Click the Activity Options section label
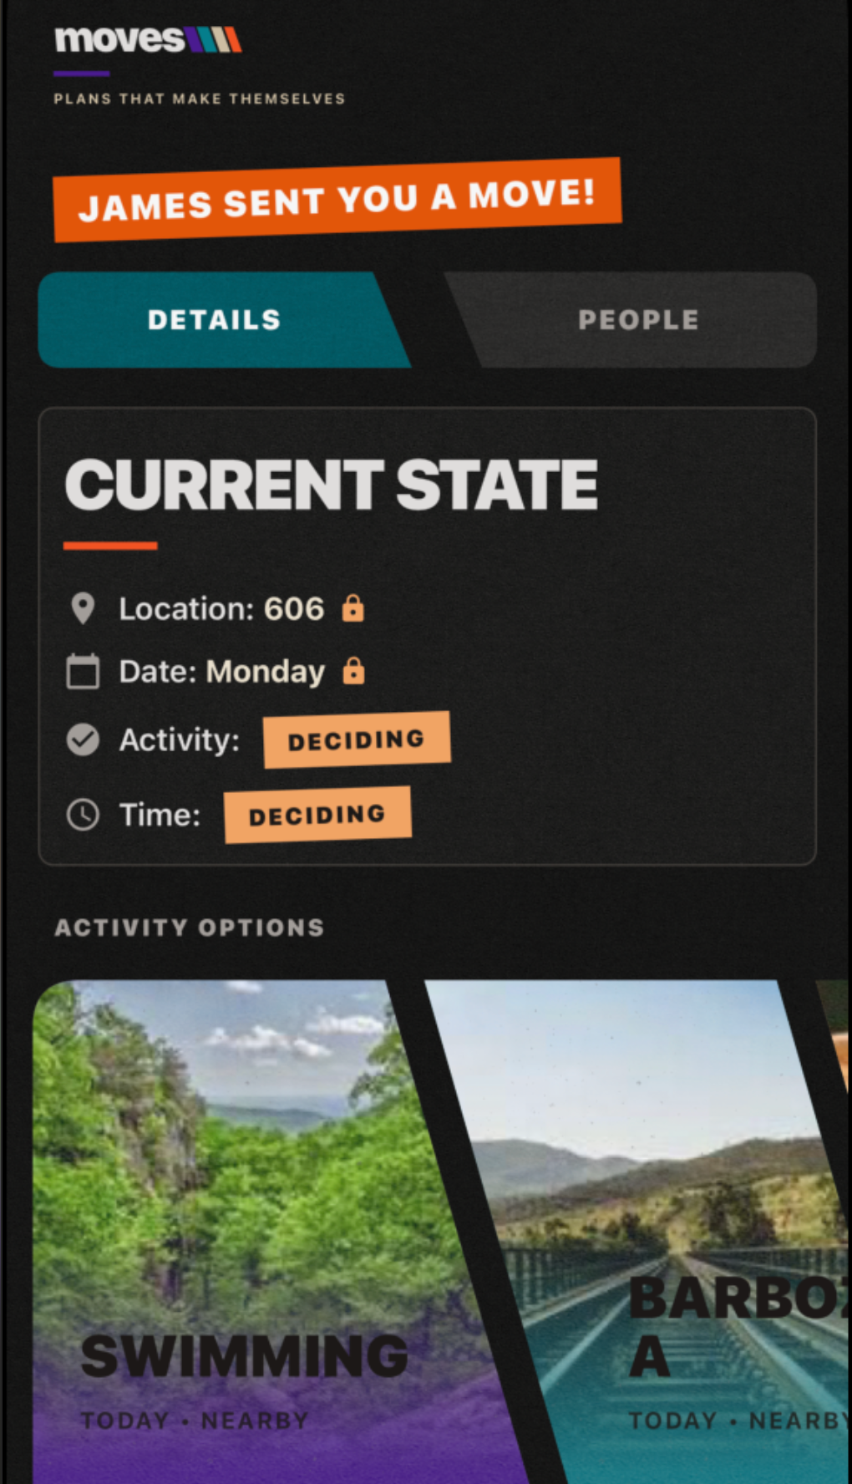 190,927
